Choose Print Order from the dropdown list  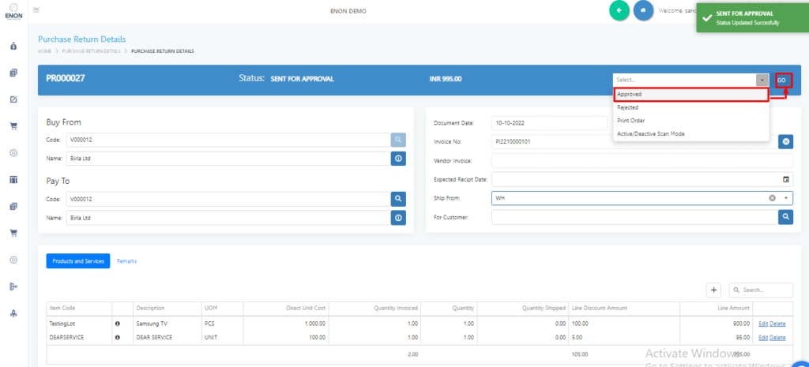(690, 121)
